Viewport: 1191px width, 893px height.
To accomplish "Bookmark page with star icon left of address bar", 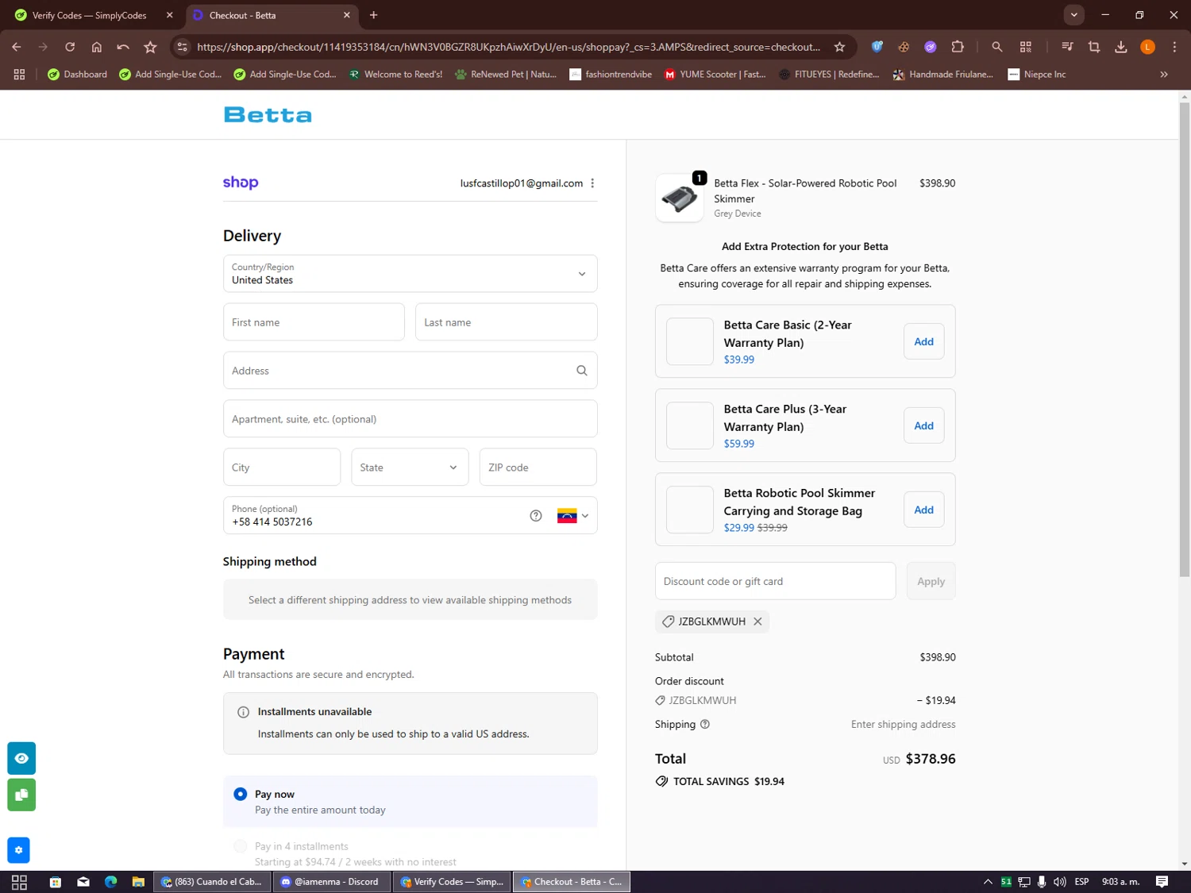I will 150,47.
